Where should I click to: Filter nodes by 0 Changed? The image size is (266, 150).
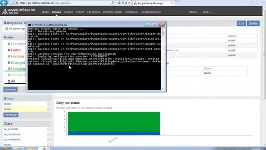17,62
